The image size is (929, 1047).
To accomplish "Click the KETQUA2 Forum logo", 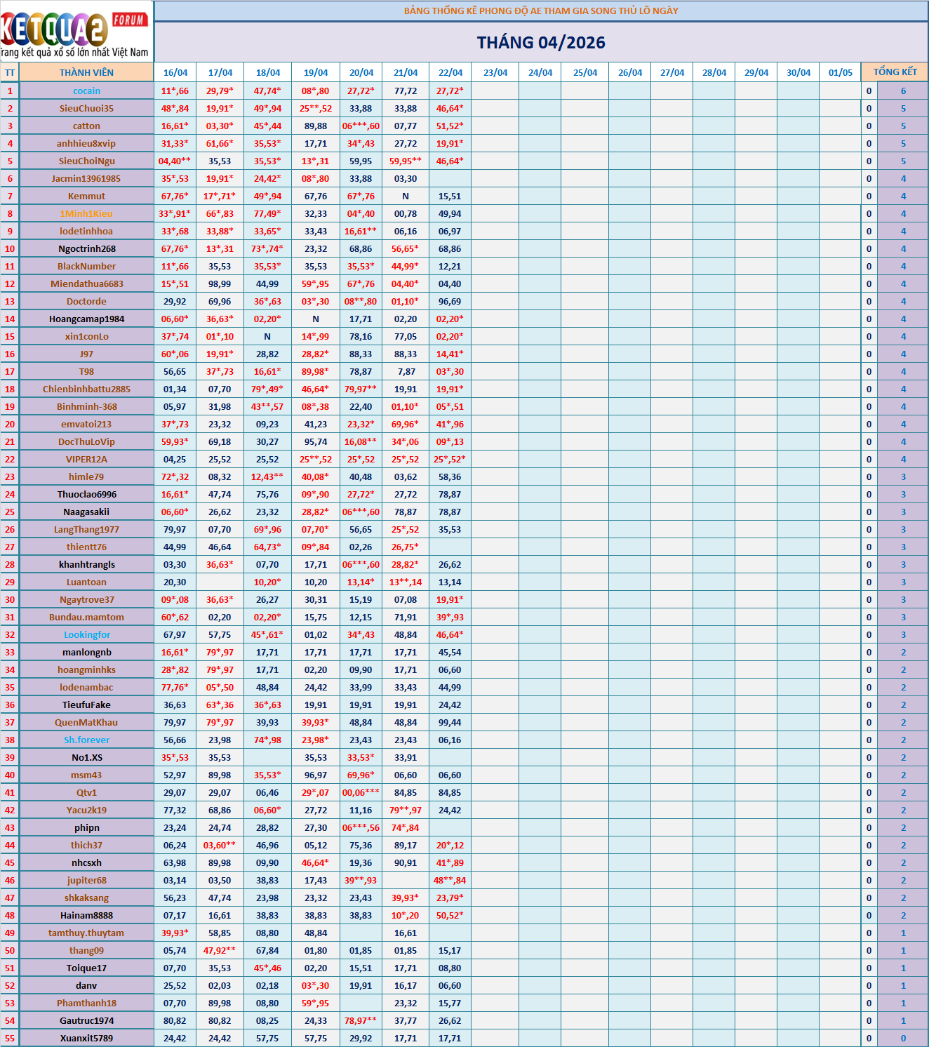I will pos(76,31).
